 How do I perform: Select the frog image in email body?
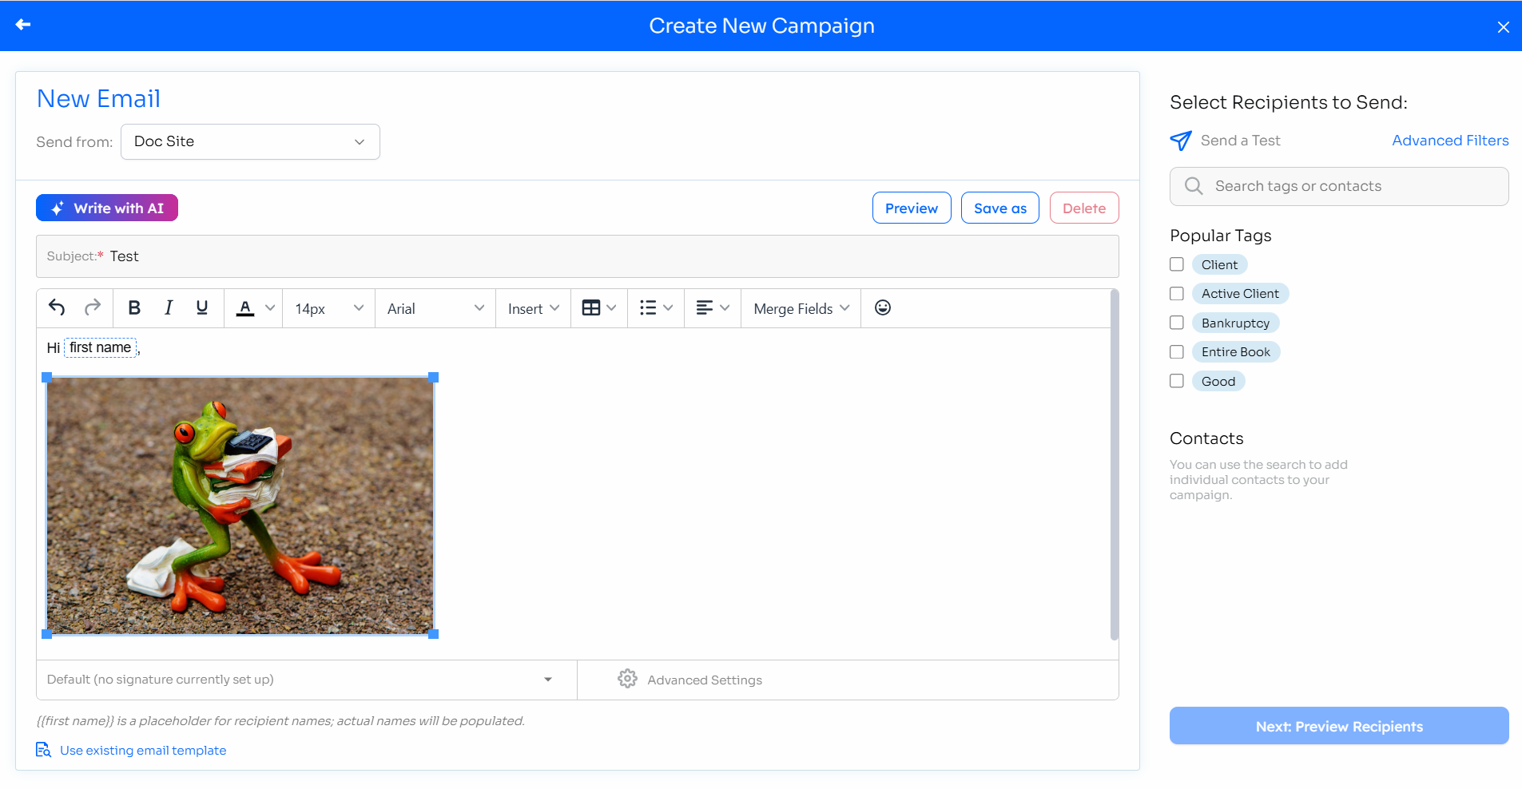click(240, 506)
